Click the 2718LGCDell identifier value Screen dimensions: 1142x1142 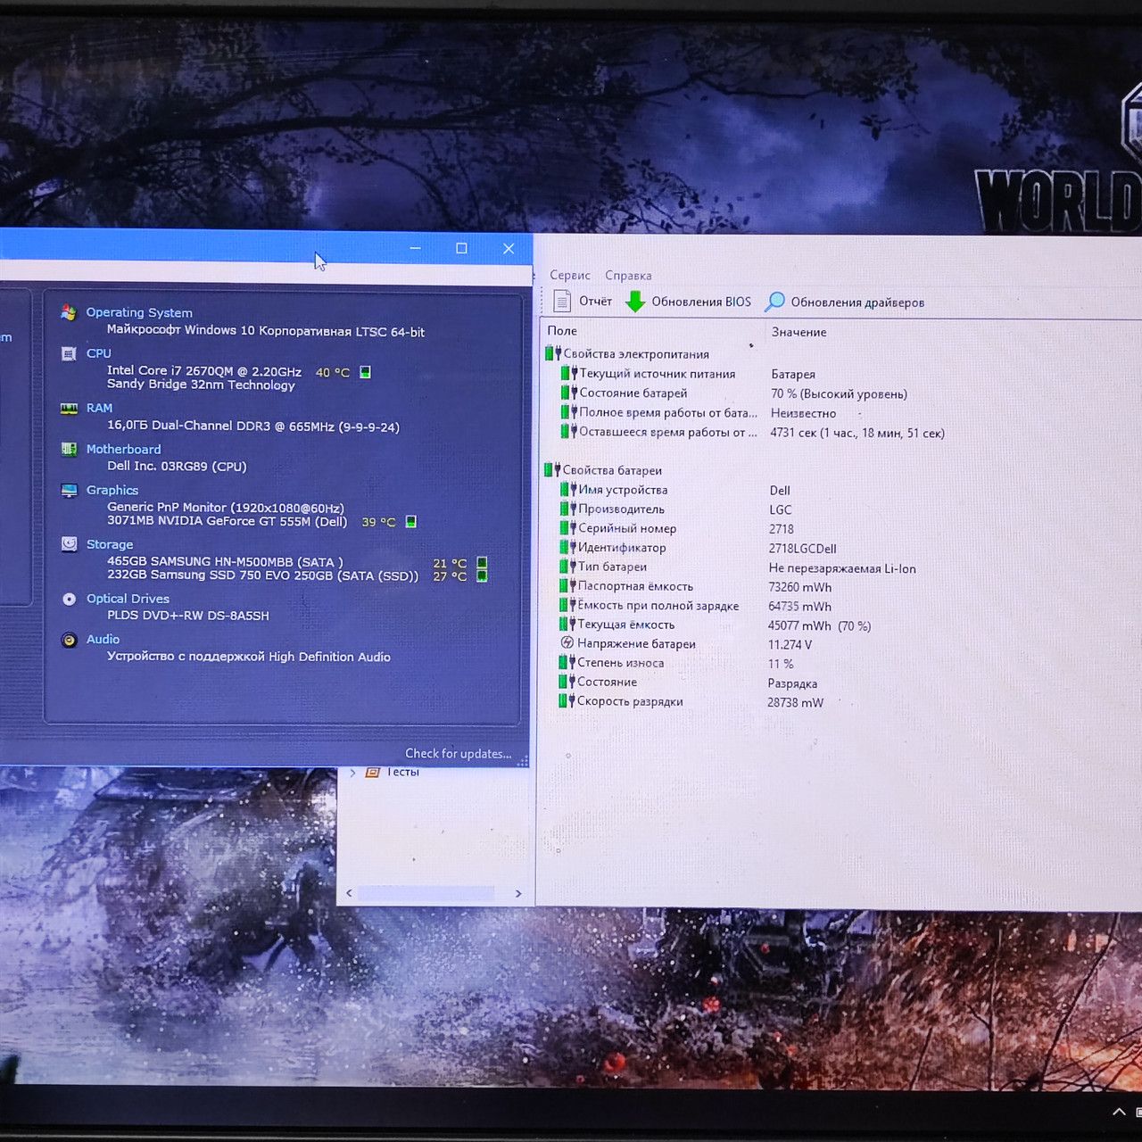(x=802, y=549)
